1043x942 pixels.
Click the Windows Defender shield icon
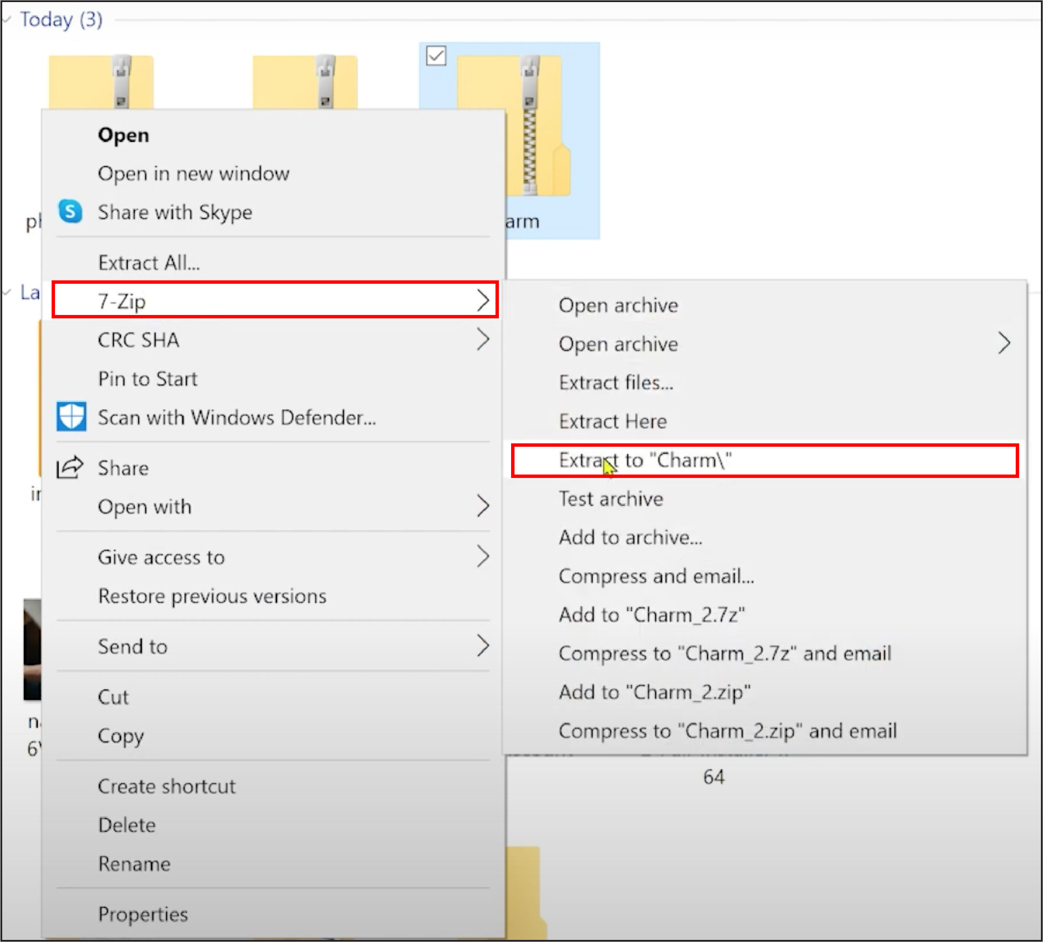tap(71, 416)
